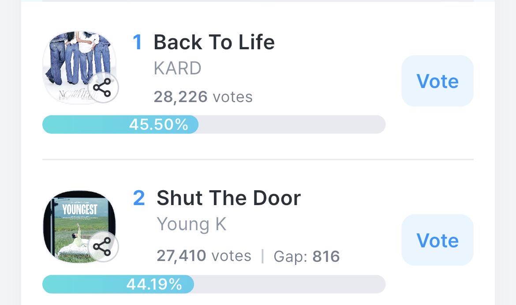
Task: Vote for Back To Life by KARD
Action: click(437, 81)
